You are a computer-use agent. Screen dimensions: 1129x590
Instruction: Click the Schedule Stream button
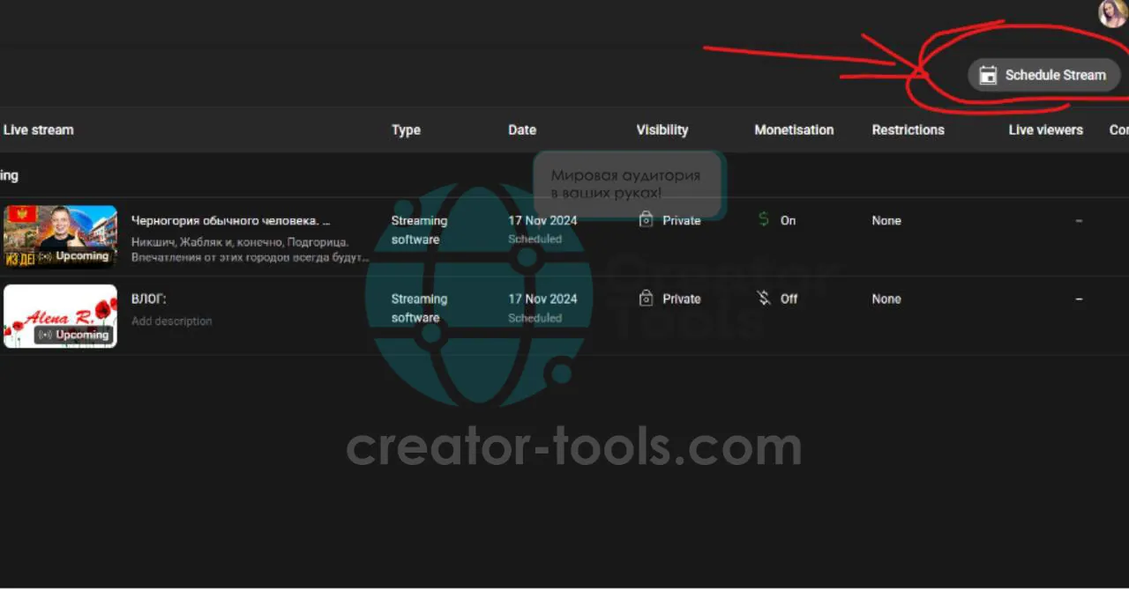point(1044,75)
